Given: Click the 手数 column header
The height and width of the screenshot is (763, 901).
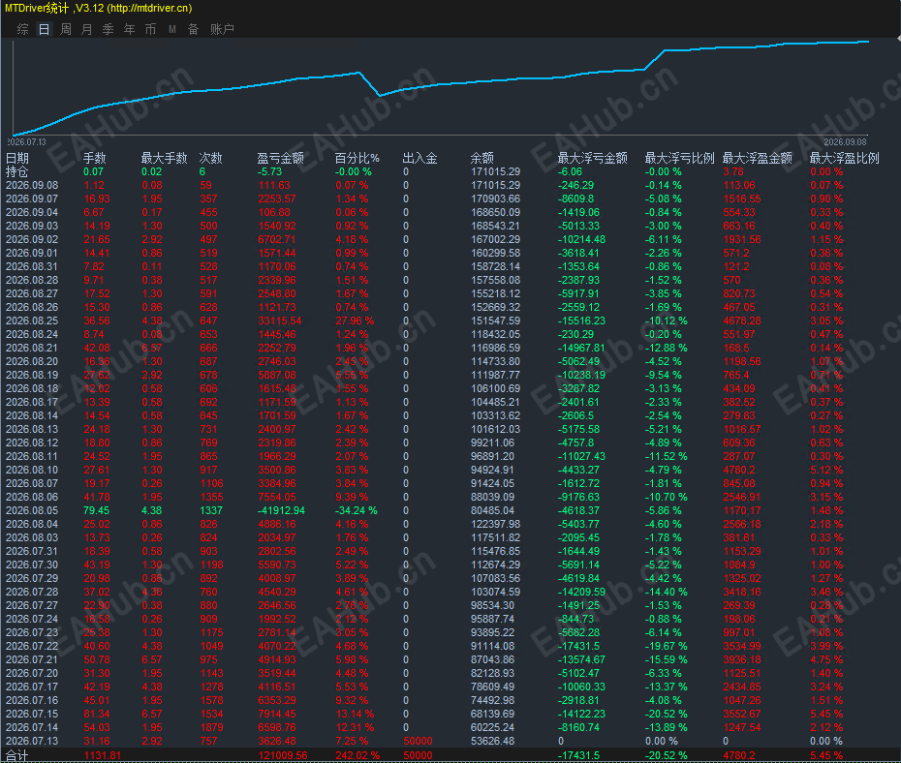Looking at the screenshot, I should pos(95,159).
